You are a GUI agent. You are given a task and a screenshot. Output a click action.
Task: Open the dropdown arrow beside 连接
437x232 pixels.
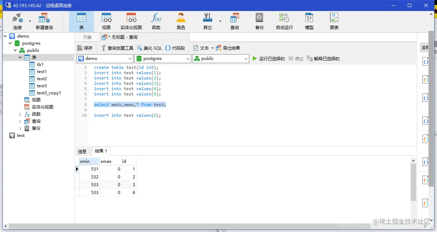[30, 21]
